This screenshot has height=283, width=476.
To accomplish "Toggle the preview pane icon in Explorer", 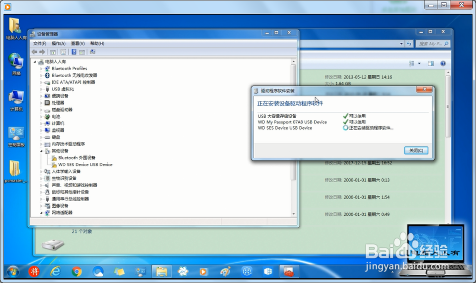I will click(430, 63).
